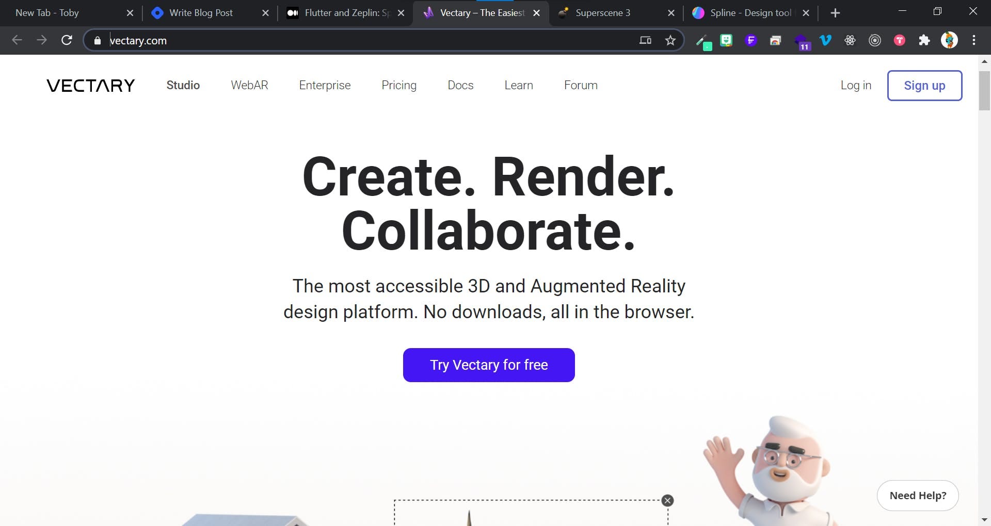Screen dimensions: 991x526
Task: Open the green smiley face extension
Action: [x=726, y=40]
